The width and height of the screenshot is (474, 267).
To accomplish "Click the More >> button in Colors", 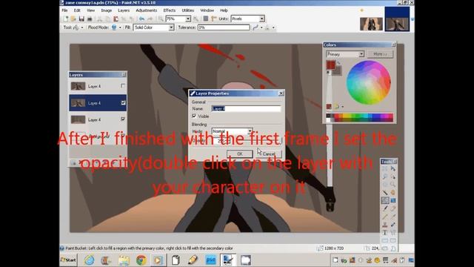I will (380, 54).
